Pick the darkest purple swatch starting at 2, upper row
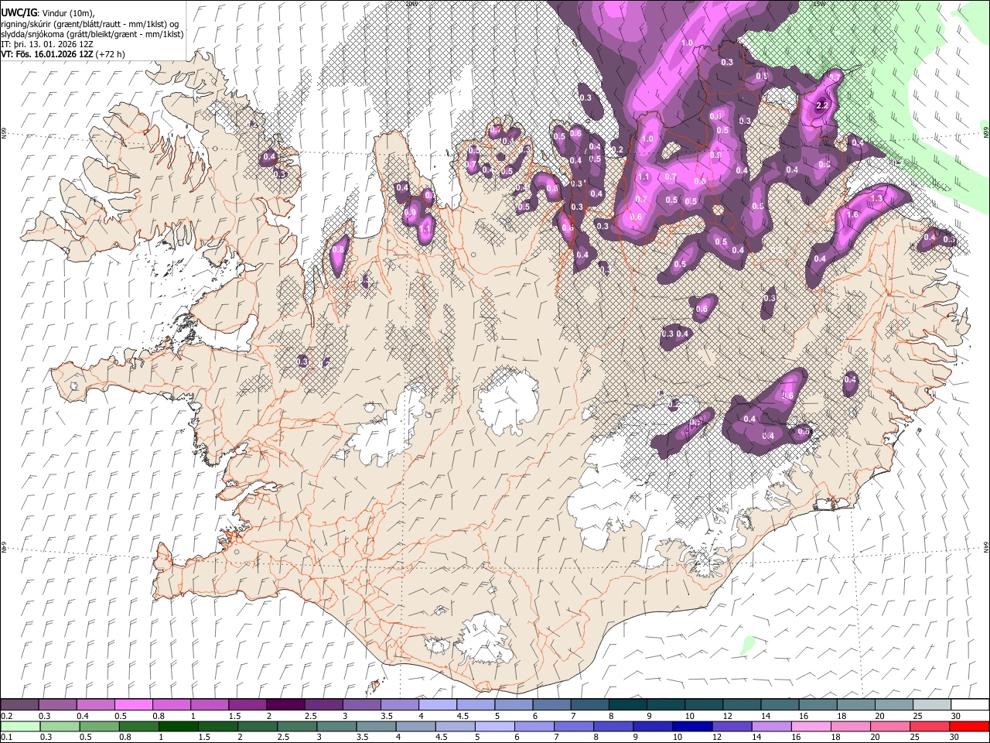Screen dimensions: 990x743 coord(285,704)
